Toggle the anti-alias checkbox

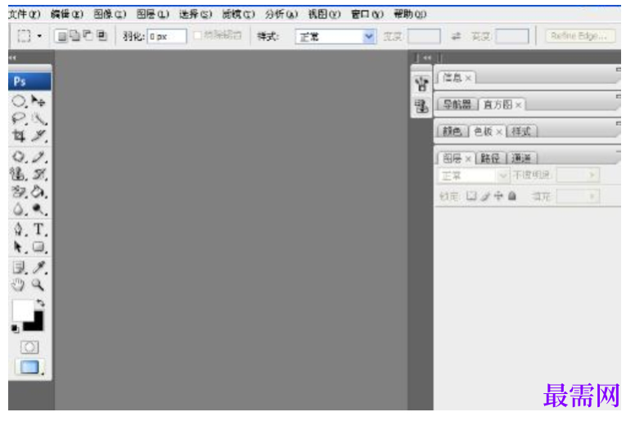(x=198, y=36)
